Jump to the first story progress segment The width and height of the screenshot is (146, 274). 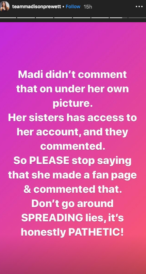coord(8,18)
